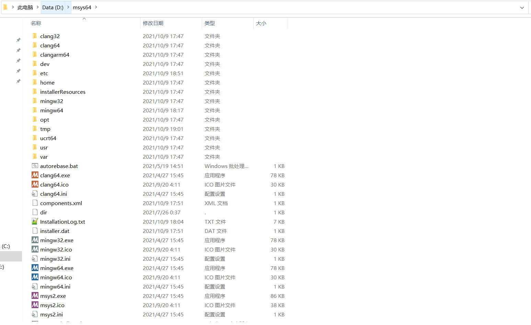The width and height of the screenshot is (531, 325).
Task: Click the clang64.ico file icon
Action: 35,184
